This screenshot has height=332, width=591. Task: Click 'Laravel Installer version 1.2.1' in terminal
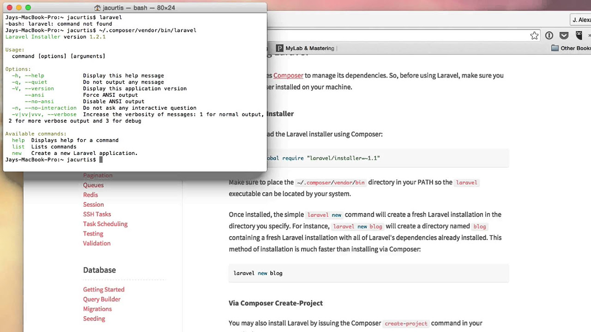[x=55, y=37]
